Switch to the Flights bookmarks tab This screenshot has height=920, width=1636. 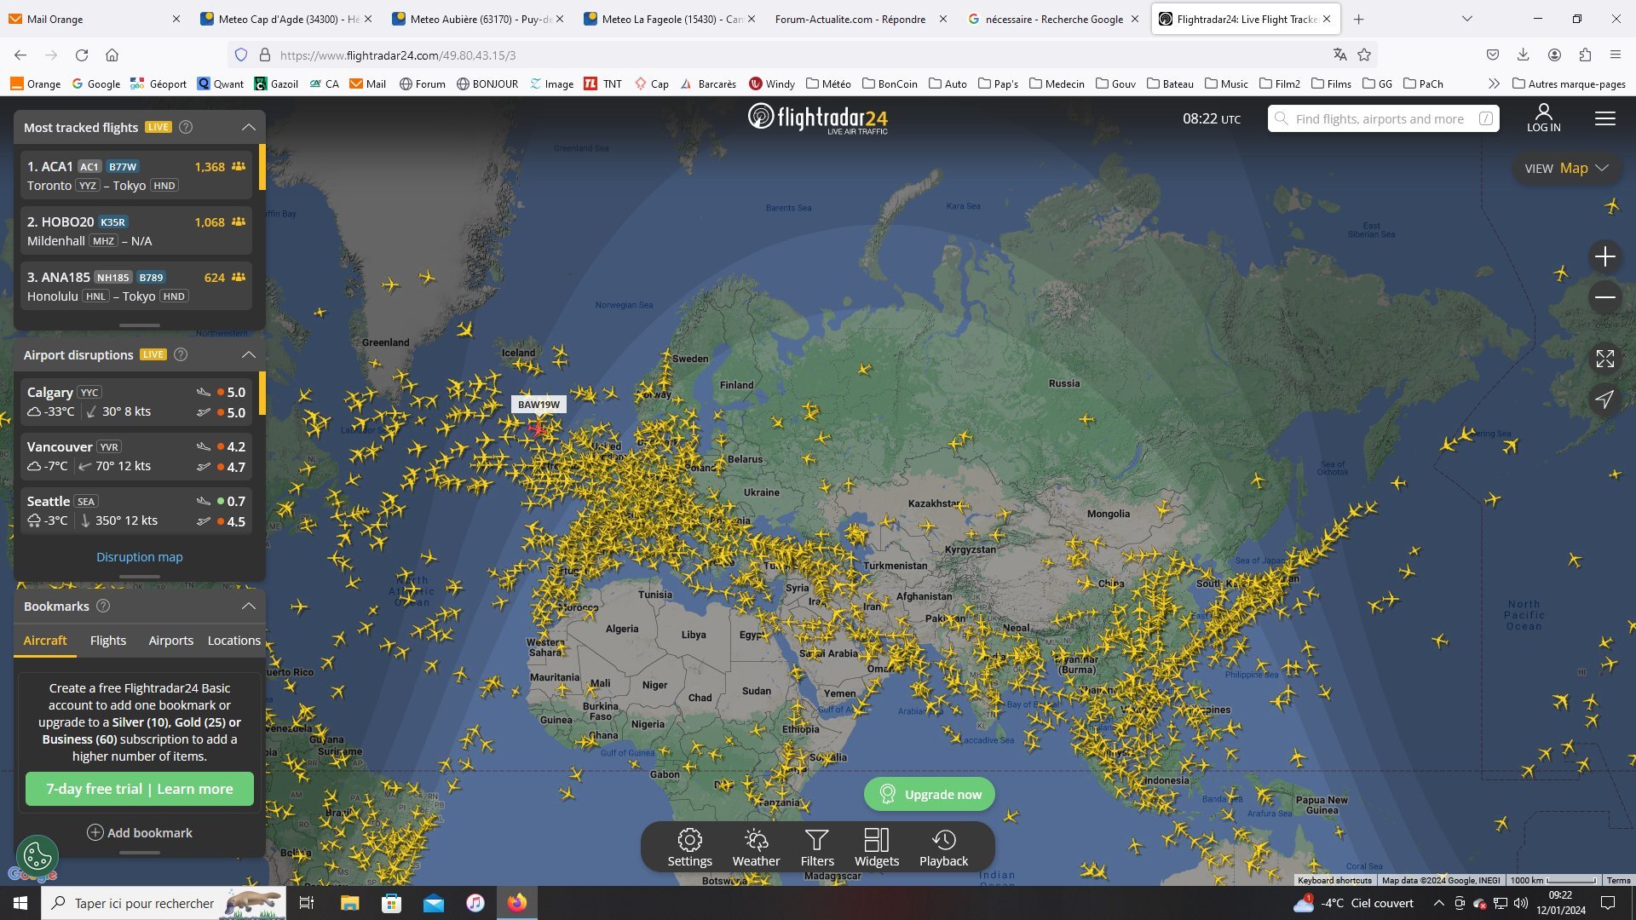click(x=107, y=641)
